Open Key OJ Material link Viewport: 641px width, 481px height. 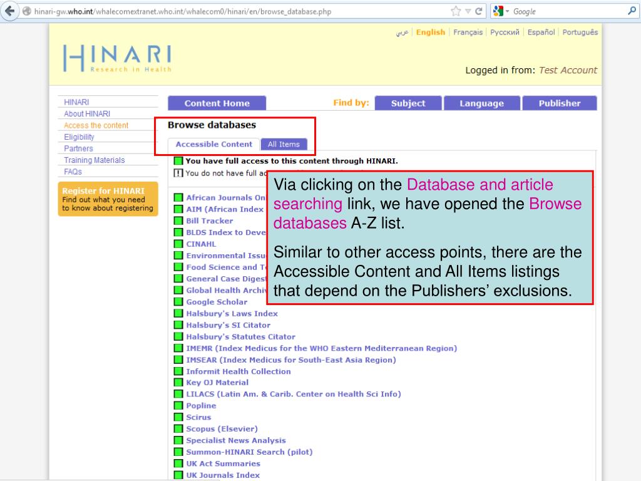(x=217, y=383)
